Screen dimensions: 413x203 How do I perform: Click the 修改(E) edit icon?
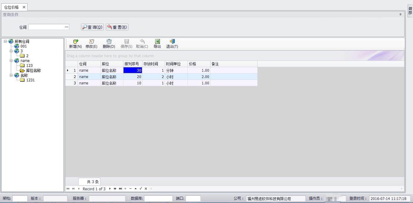click(x=91, y=42)
